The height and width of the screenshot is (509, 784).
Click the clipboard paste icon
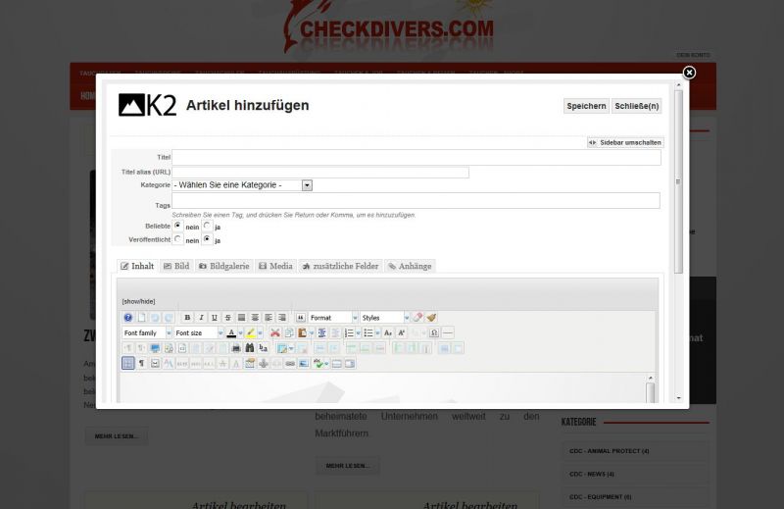[302, 332]
